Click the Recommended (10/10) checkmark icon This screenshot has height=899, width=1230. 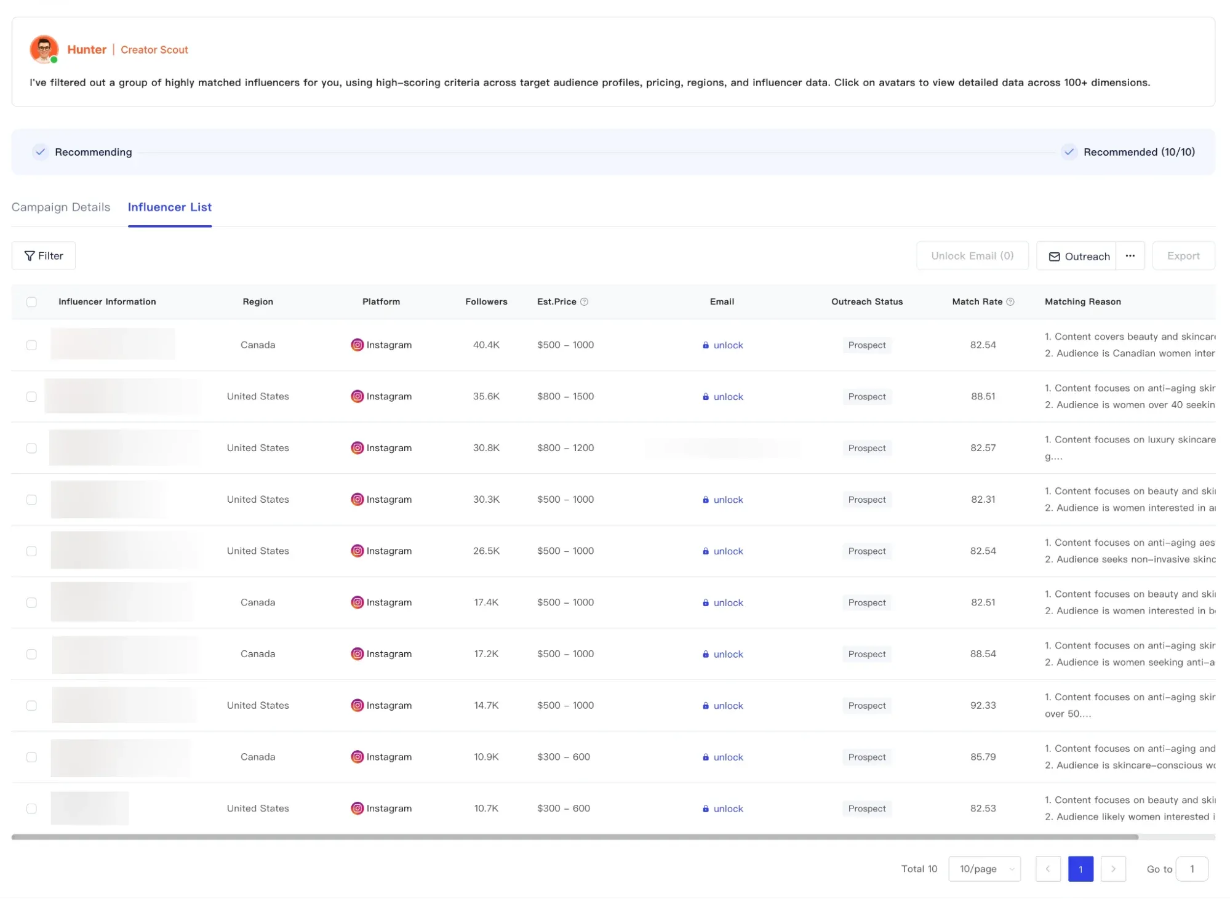[x=1069, y=151]
